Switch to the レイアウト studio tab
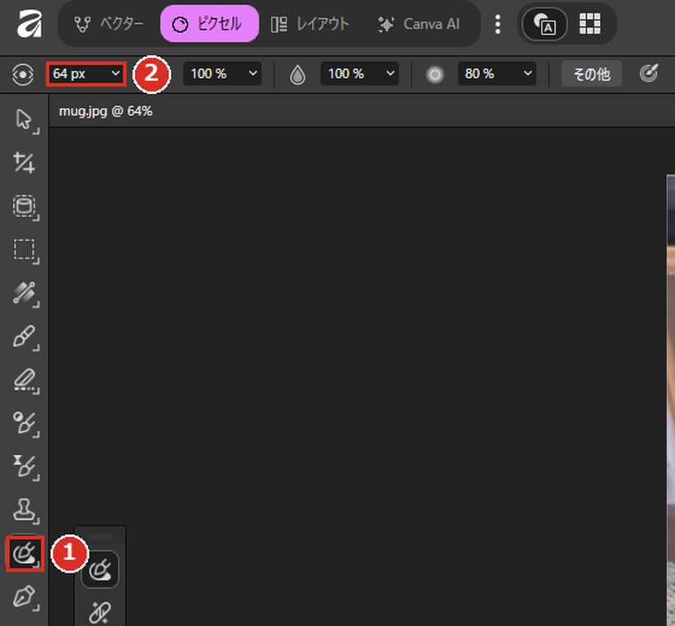Image resolution: width=675 pixels, height=626 pixels. pos(310,24)
